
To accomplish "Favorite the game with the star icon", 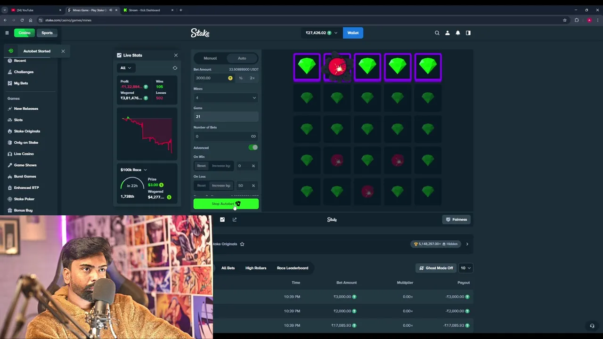I will pos(242,244).
